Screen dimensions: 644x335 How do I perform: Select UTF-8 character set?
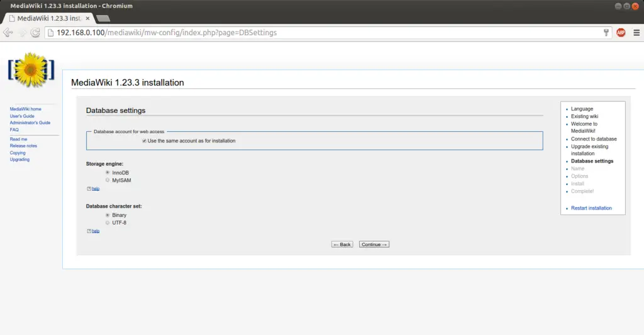(108, 223)
